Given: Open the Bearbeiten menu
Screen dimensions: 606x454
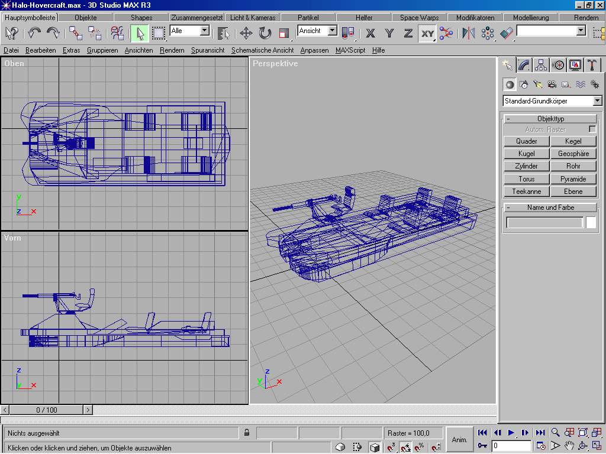Looking at the screenshot, I should 41,50.
